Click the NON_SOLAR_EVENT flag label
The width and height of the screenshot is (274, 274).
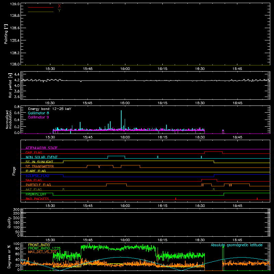[x=41, y=157]
